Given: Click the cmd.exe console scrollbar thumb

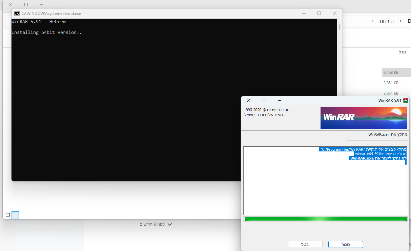Looking at the screenshot, I should (x=340, y=27).
